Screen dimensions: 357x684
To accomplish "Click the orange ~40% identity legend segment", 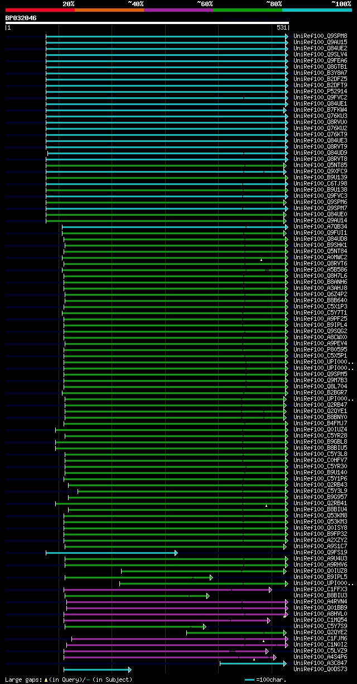I will [109, 10].
